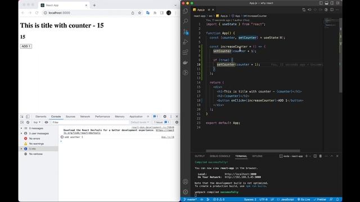Kill terminal with trash icon
This screenshot has width=360, height=202.
pos(321,156)
